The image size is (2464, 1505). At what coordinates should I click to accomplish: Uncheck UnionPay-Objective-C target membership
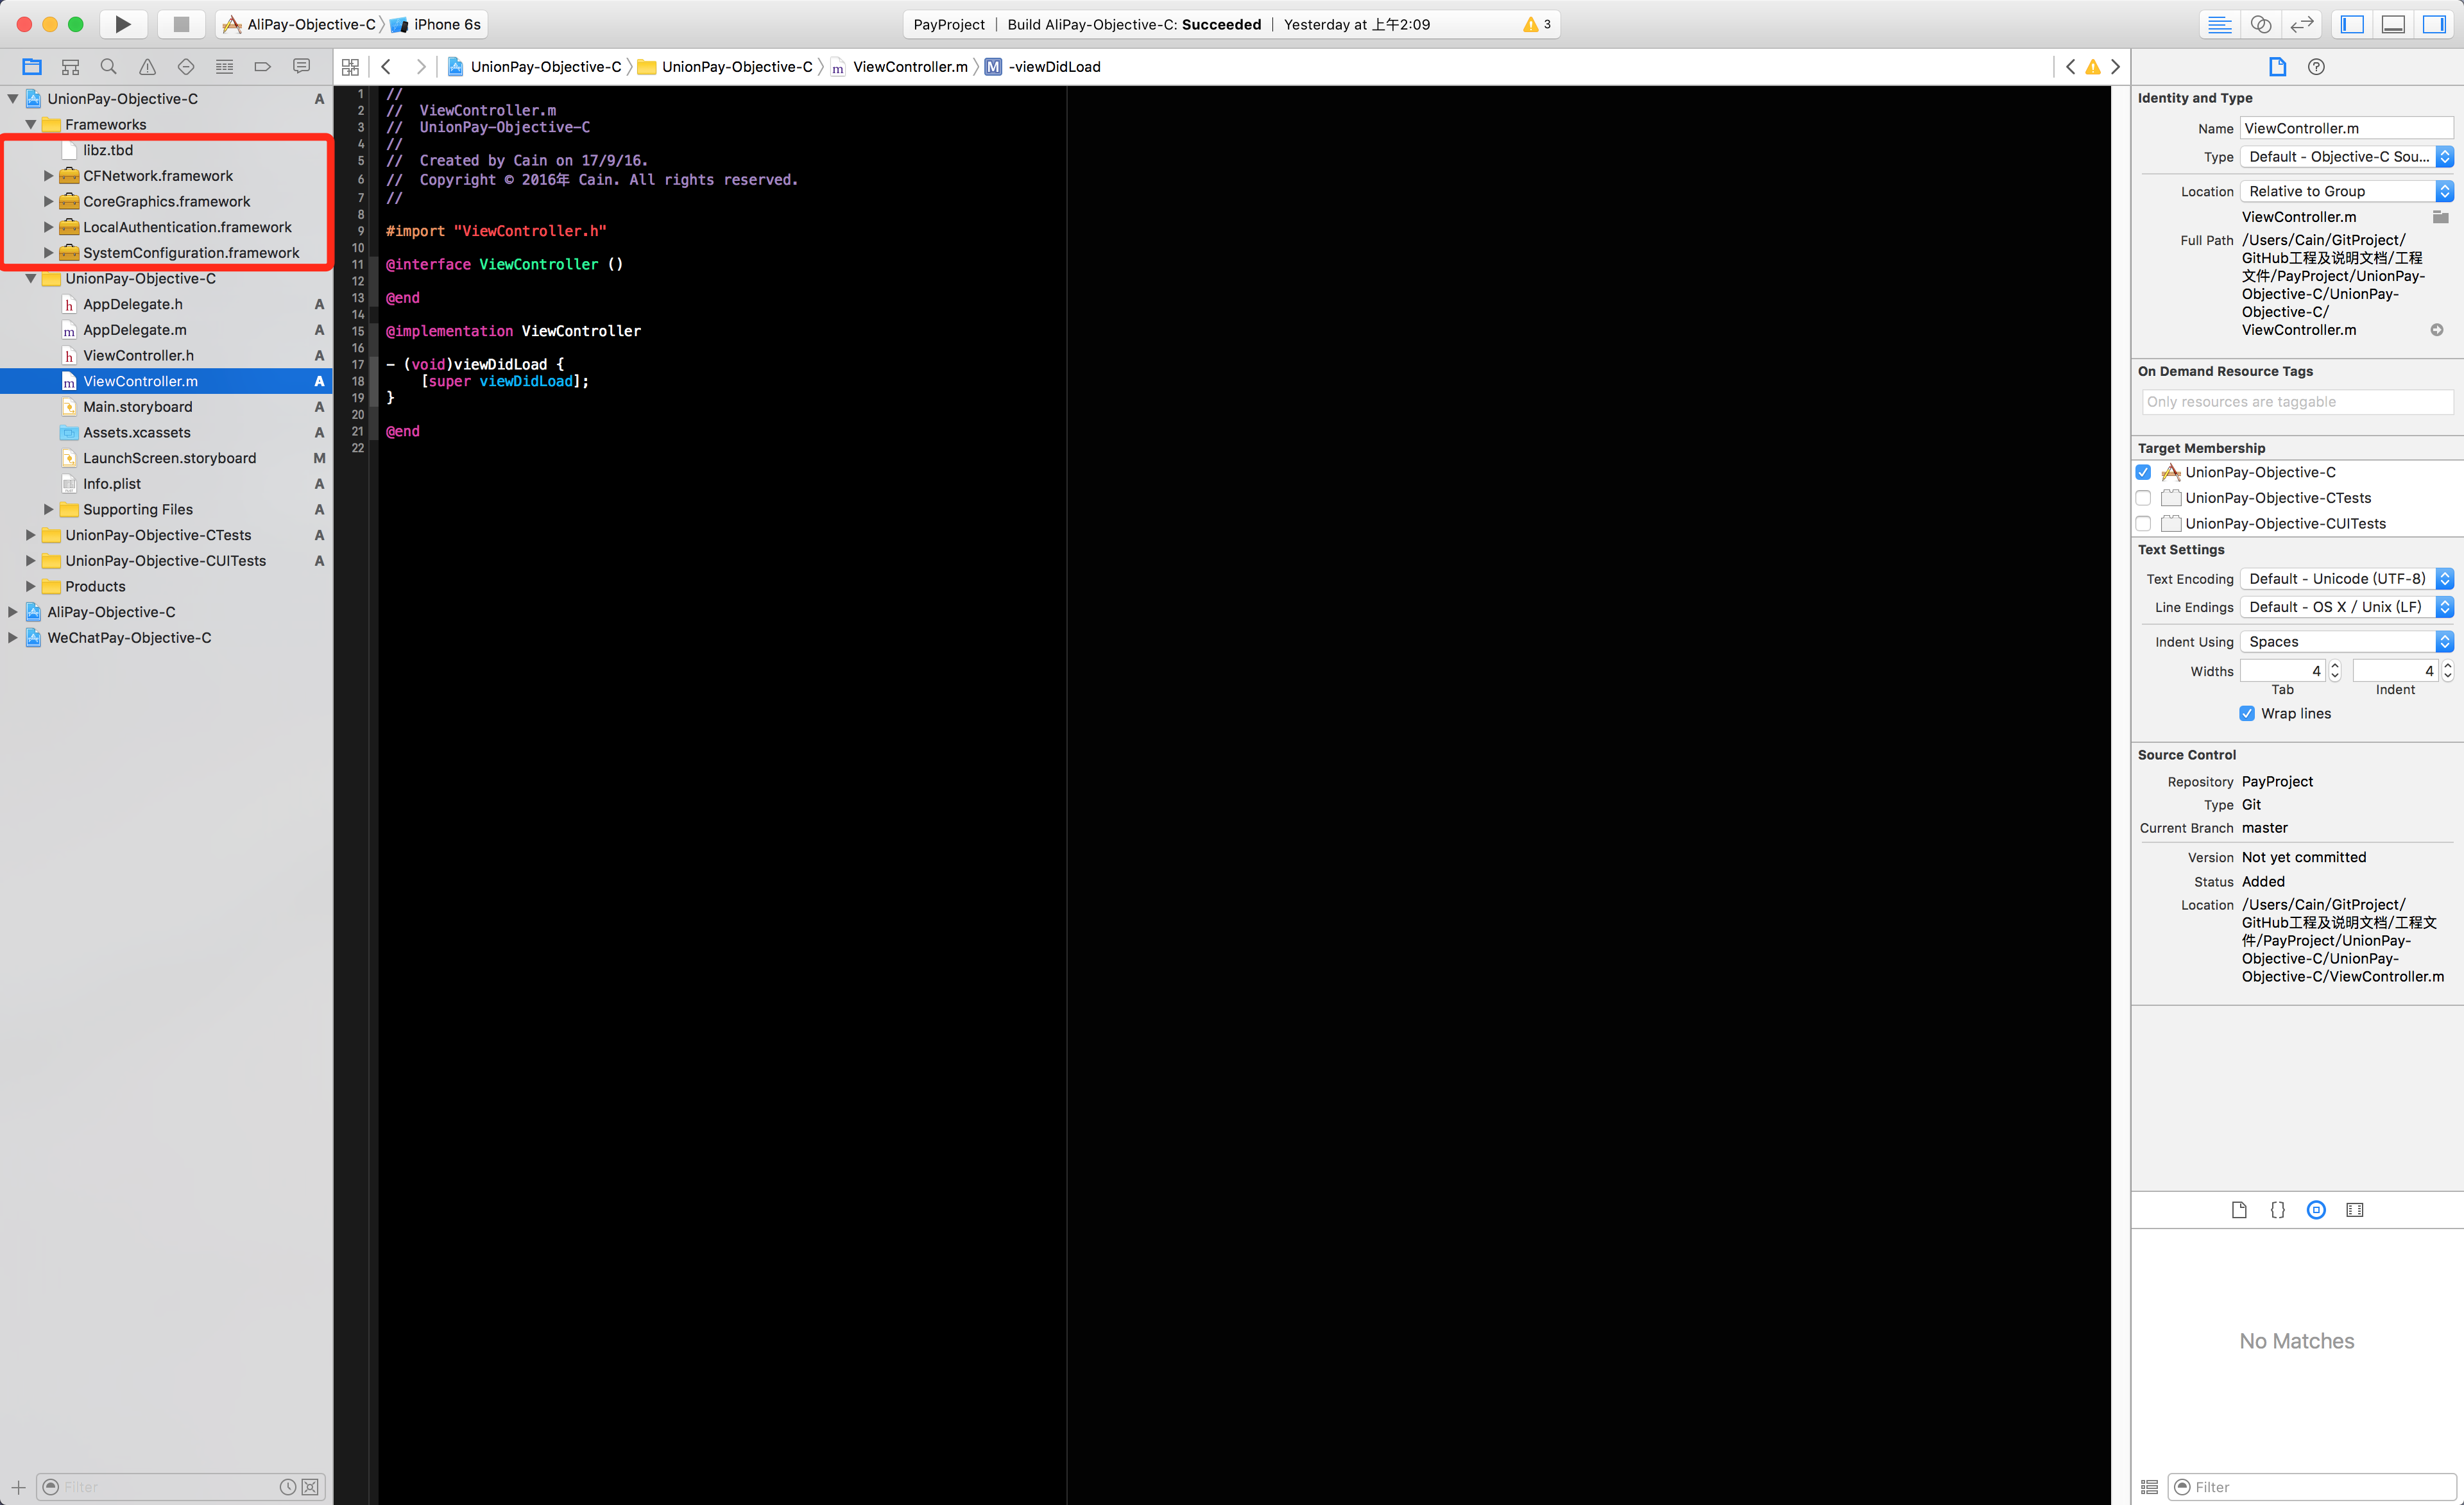click(x=2143, y=472)
